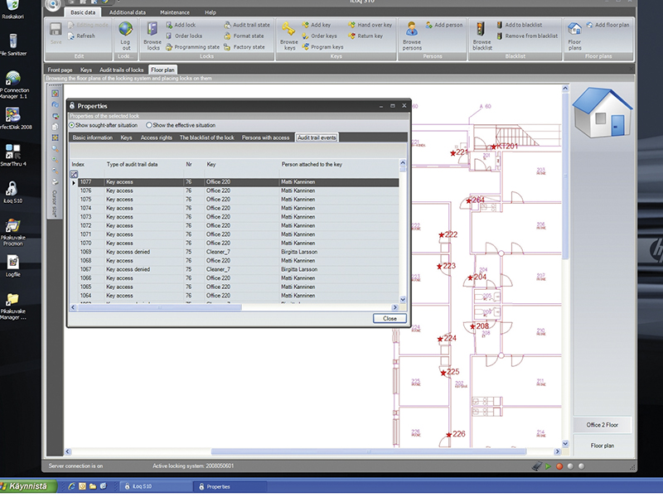Select audit row with index 1069
663x497 pixels.
238,252
